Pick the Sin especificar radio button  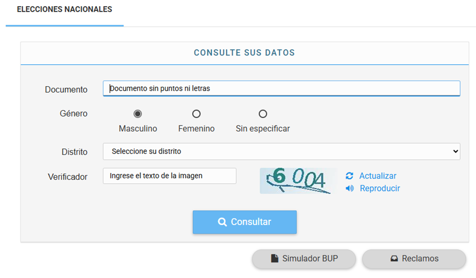[263, 114]
